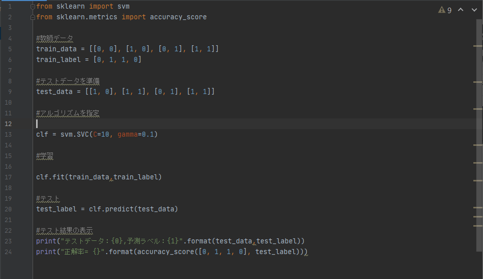Click 'train_data' variable on line 5
This screenshot has height=279, width=483.
click(x=56, y=49)
